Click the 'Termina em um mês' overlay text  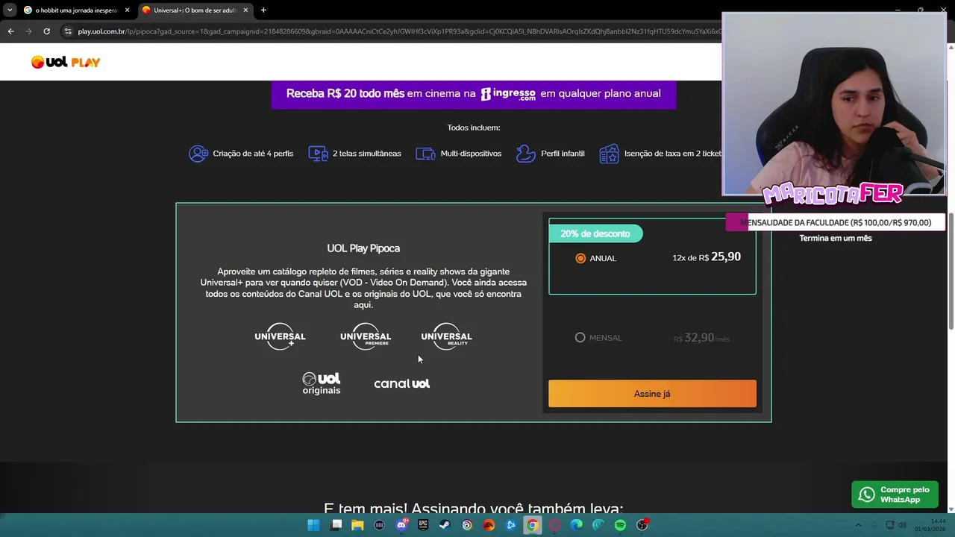tap(836, 238)
